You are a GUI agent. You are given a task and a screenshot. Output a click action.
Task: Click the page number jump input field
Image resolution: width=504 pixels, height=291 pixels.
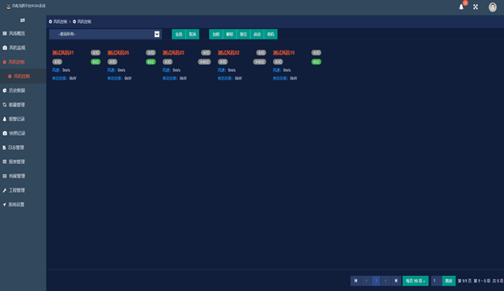tap(437, 281)
